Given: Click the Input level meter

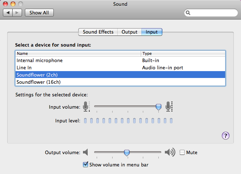Looking at the screenshot, I should (128, 121).
